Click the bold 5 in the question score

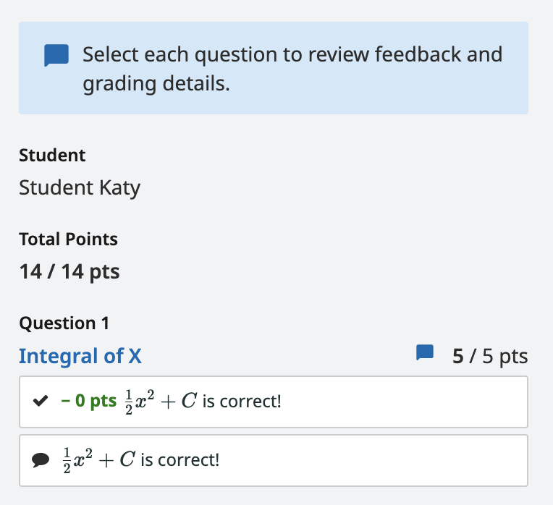(457, 356)
